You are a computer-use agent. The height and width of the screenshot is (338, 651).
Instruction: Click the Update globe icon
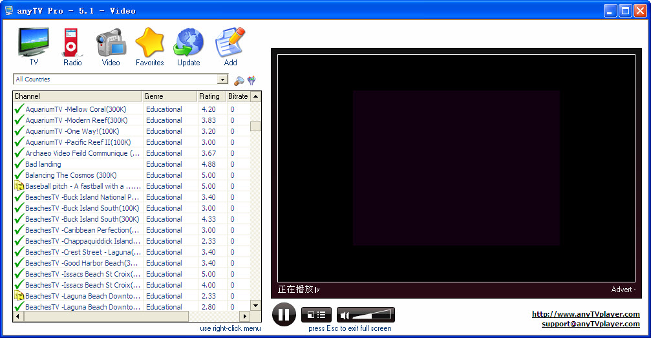[x=189, y=43]
